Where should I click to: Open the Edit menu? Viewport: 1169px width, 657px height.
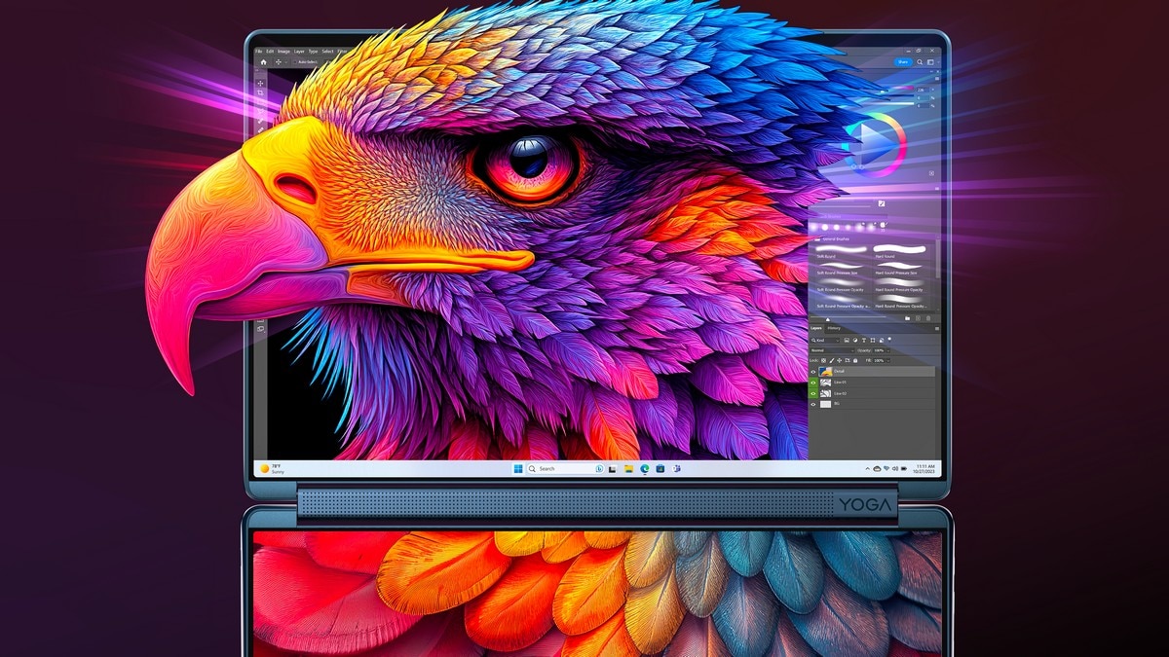tap(270, 52)
